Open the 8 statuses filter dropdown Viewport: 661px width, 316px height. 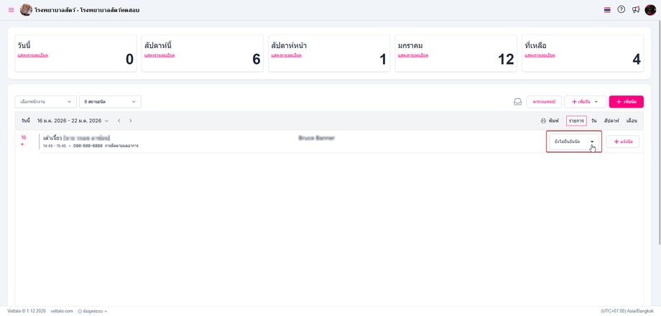[x=110, y=102]
